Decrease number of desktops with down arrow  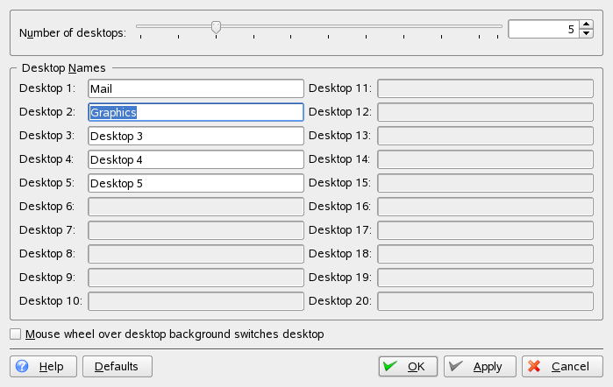click(x=586, y=34)
